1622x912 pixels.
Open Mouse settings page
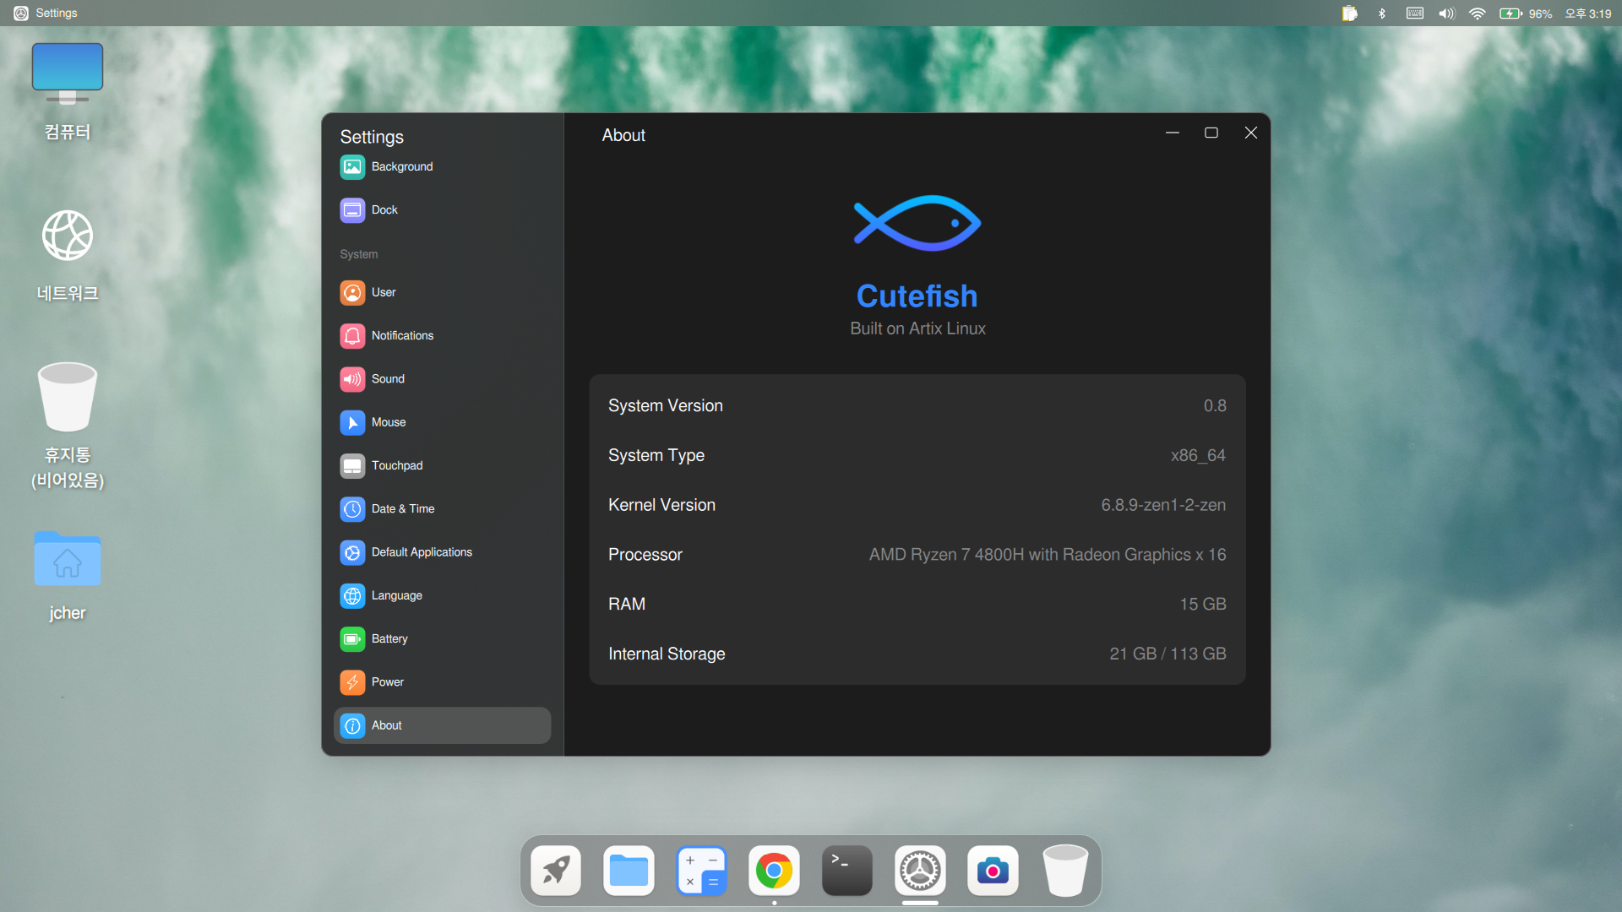(442, 422)
